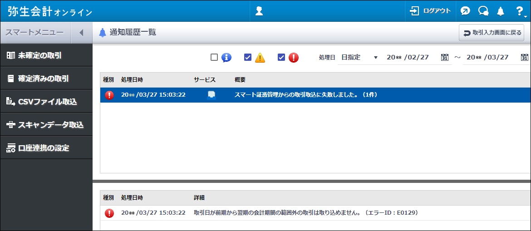Click the サービス column header
Viewport: 531px width, 231px height.
[205, 80]
